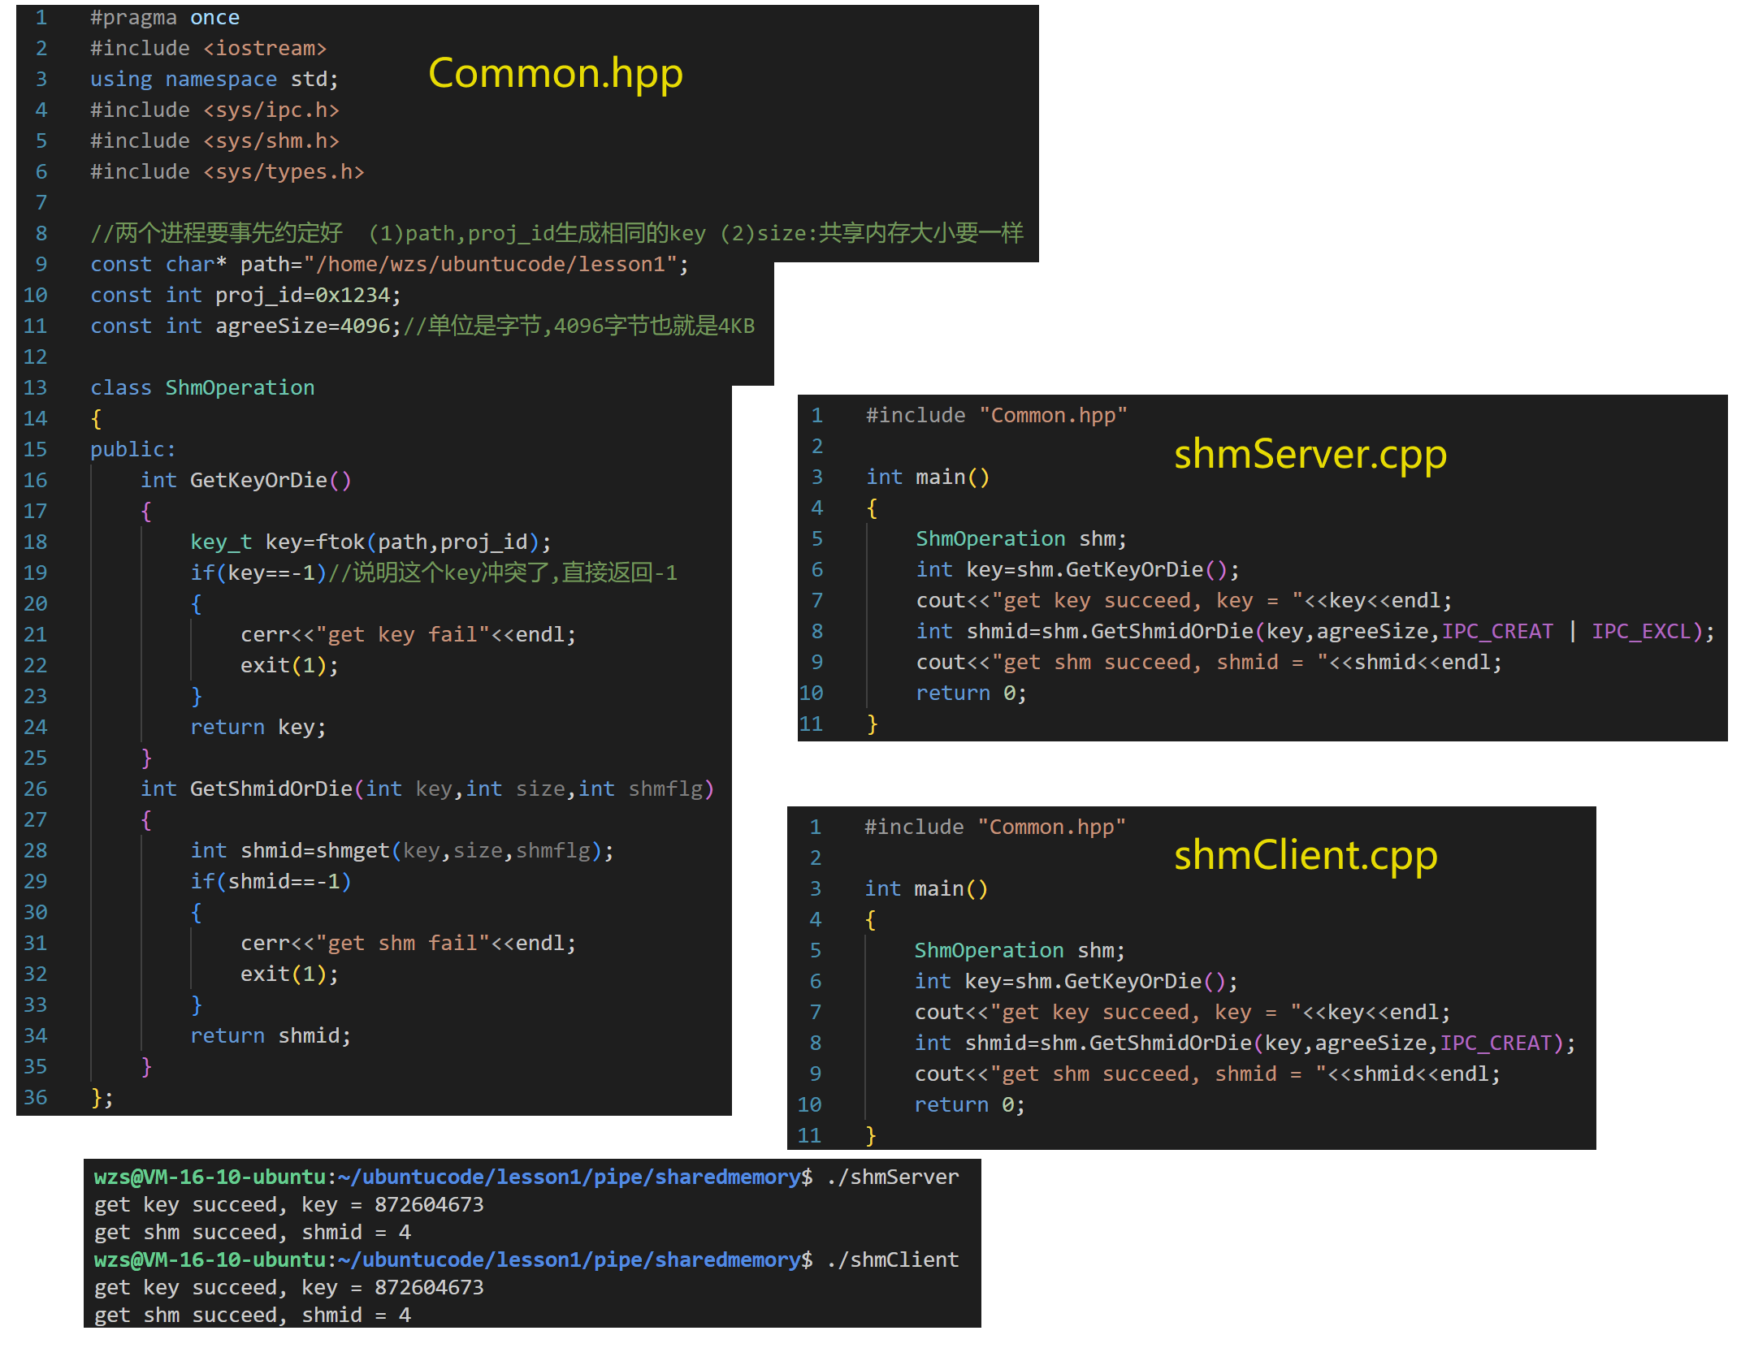Click 'return key;' statement
This screenshot has height=1348, width=1741.
(x=258, y=728)
